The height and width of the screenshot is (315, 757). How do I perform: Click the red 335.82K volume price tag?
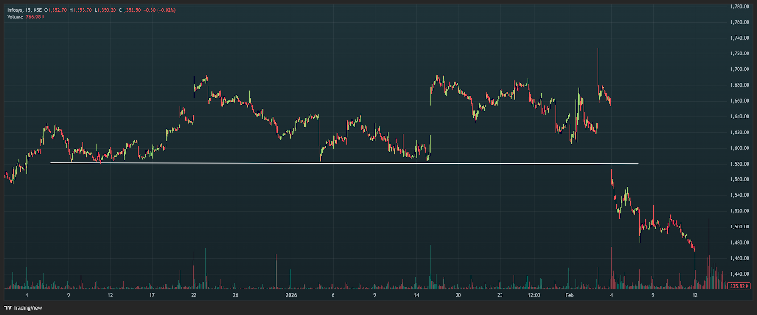point(739,286)
